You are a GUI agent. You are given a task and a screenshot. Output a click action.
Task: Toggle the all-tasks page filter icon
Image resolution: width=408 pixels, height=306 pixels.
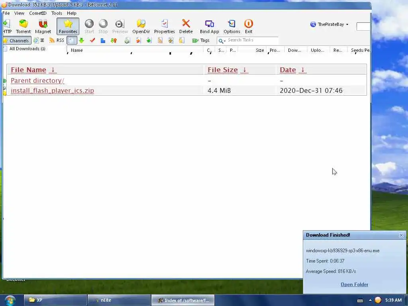(x=72, y=40)
